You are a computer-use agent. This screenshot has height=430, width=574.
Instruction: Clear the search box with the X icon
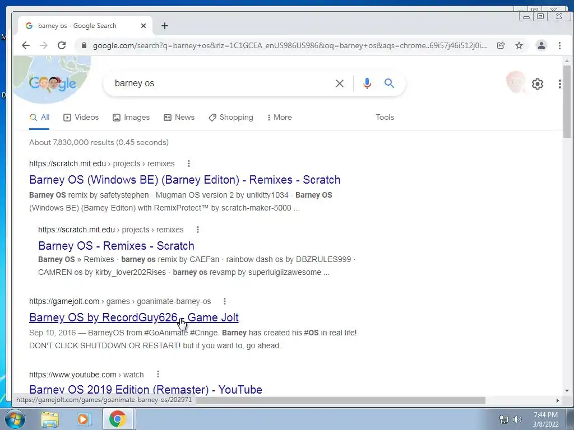[x=339, y=83]
